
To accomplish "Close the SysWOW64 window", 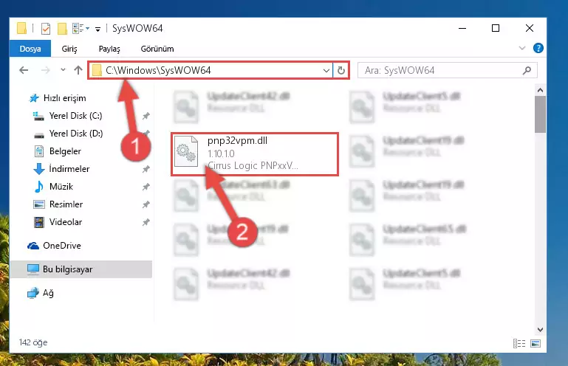I will pyautogui.click(x=530, y=28).
